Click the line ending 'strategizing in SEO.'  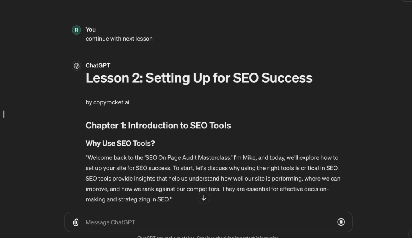click(129, 199)
